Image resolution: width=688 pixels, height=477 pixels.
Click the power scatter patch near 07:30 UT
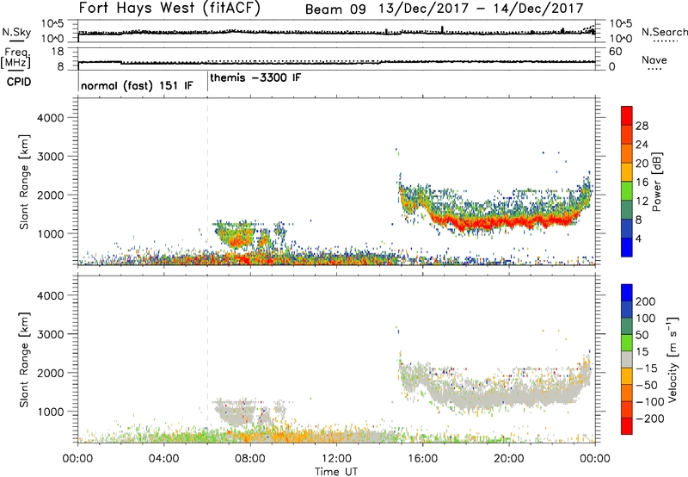(x=236, y=236)
